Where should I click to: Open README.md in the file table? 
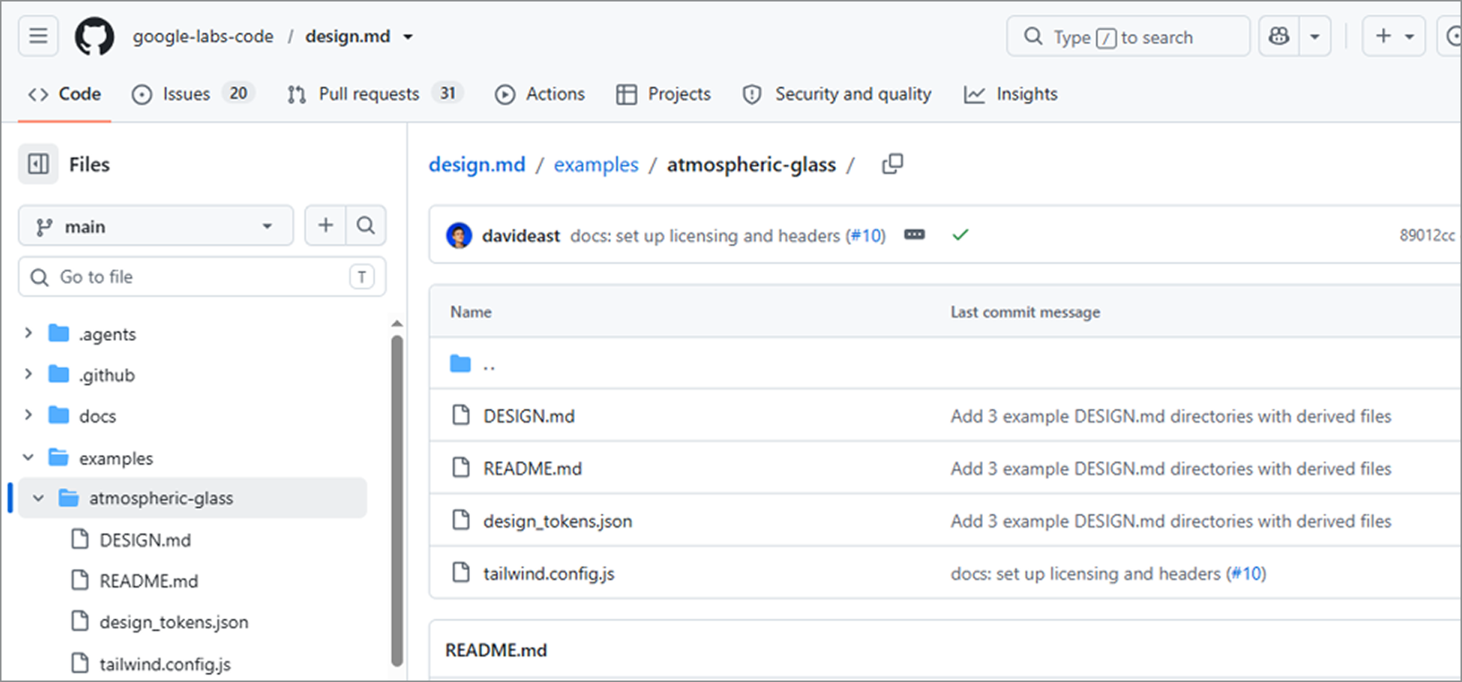532,468
